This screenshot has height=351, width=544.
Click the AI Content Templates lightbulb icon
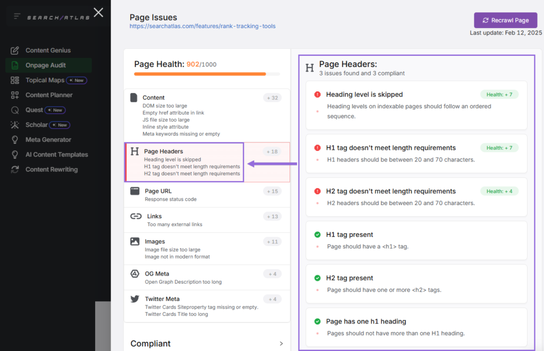pyautogui.click(x=14, y=155)
